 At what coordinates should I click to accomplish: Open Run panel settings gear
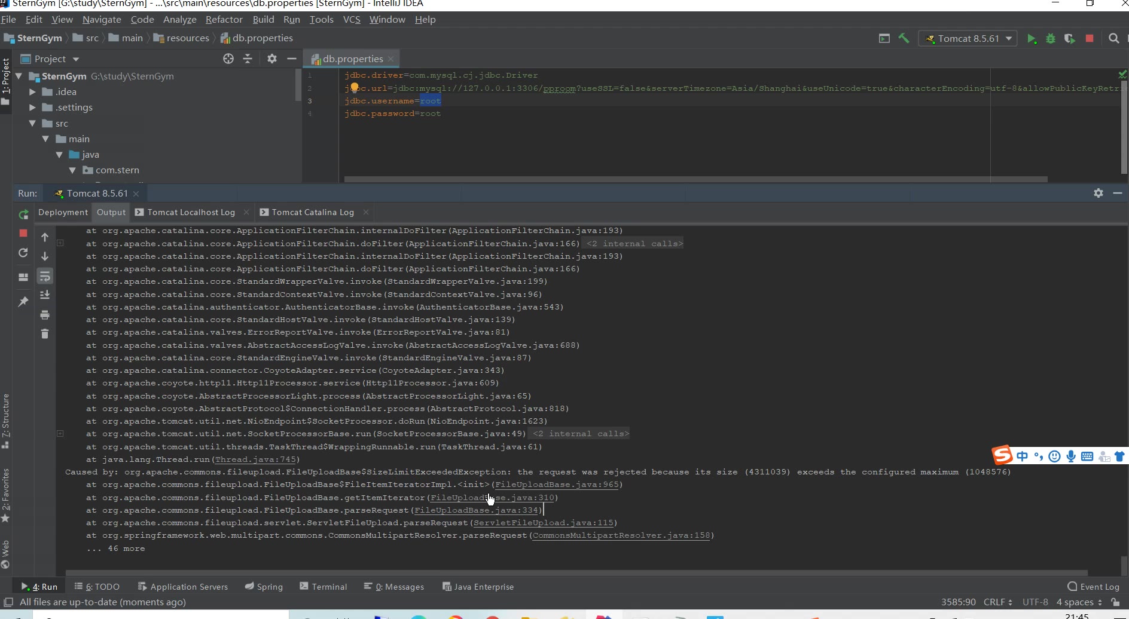pyautogui.click(x=1099, y=193)
